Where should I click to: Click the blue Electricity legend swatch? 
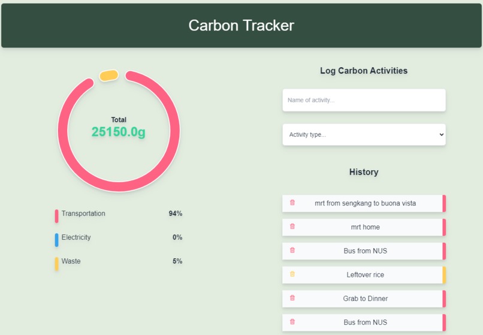[57, 240]
